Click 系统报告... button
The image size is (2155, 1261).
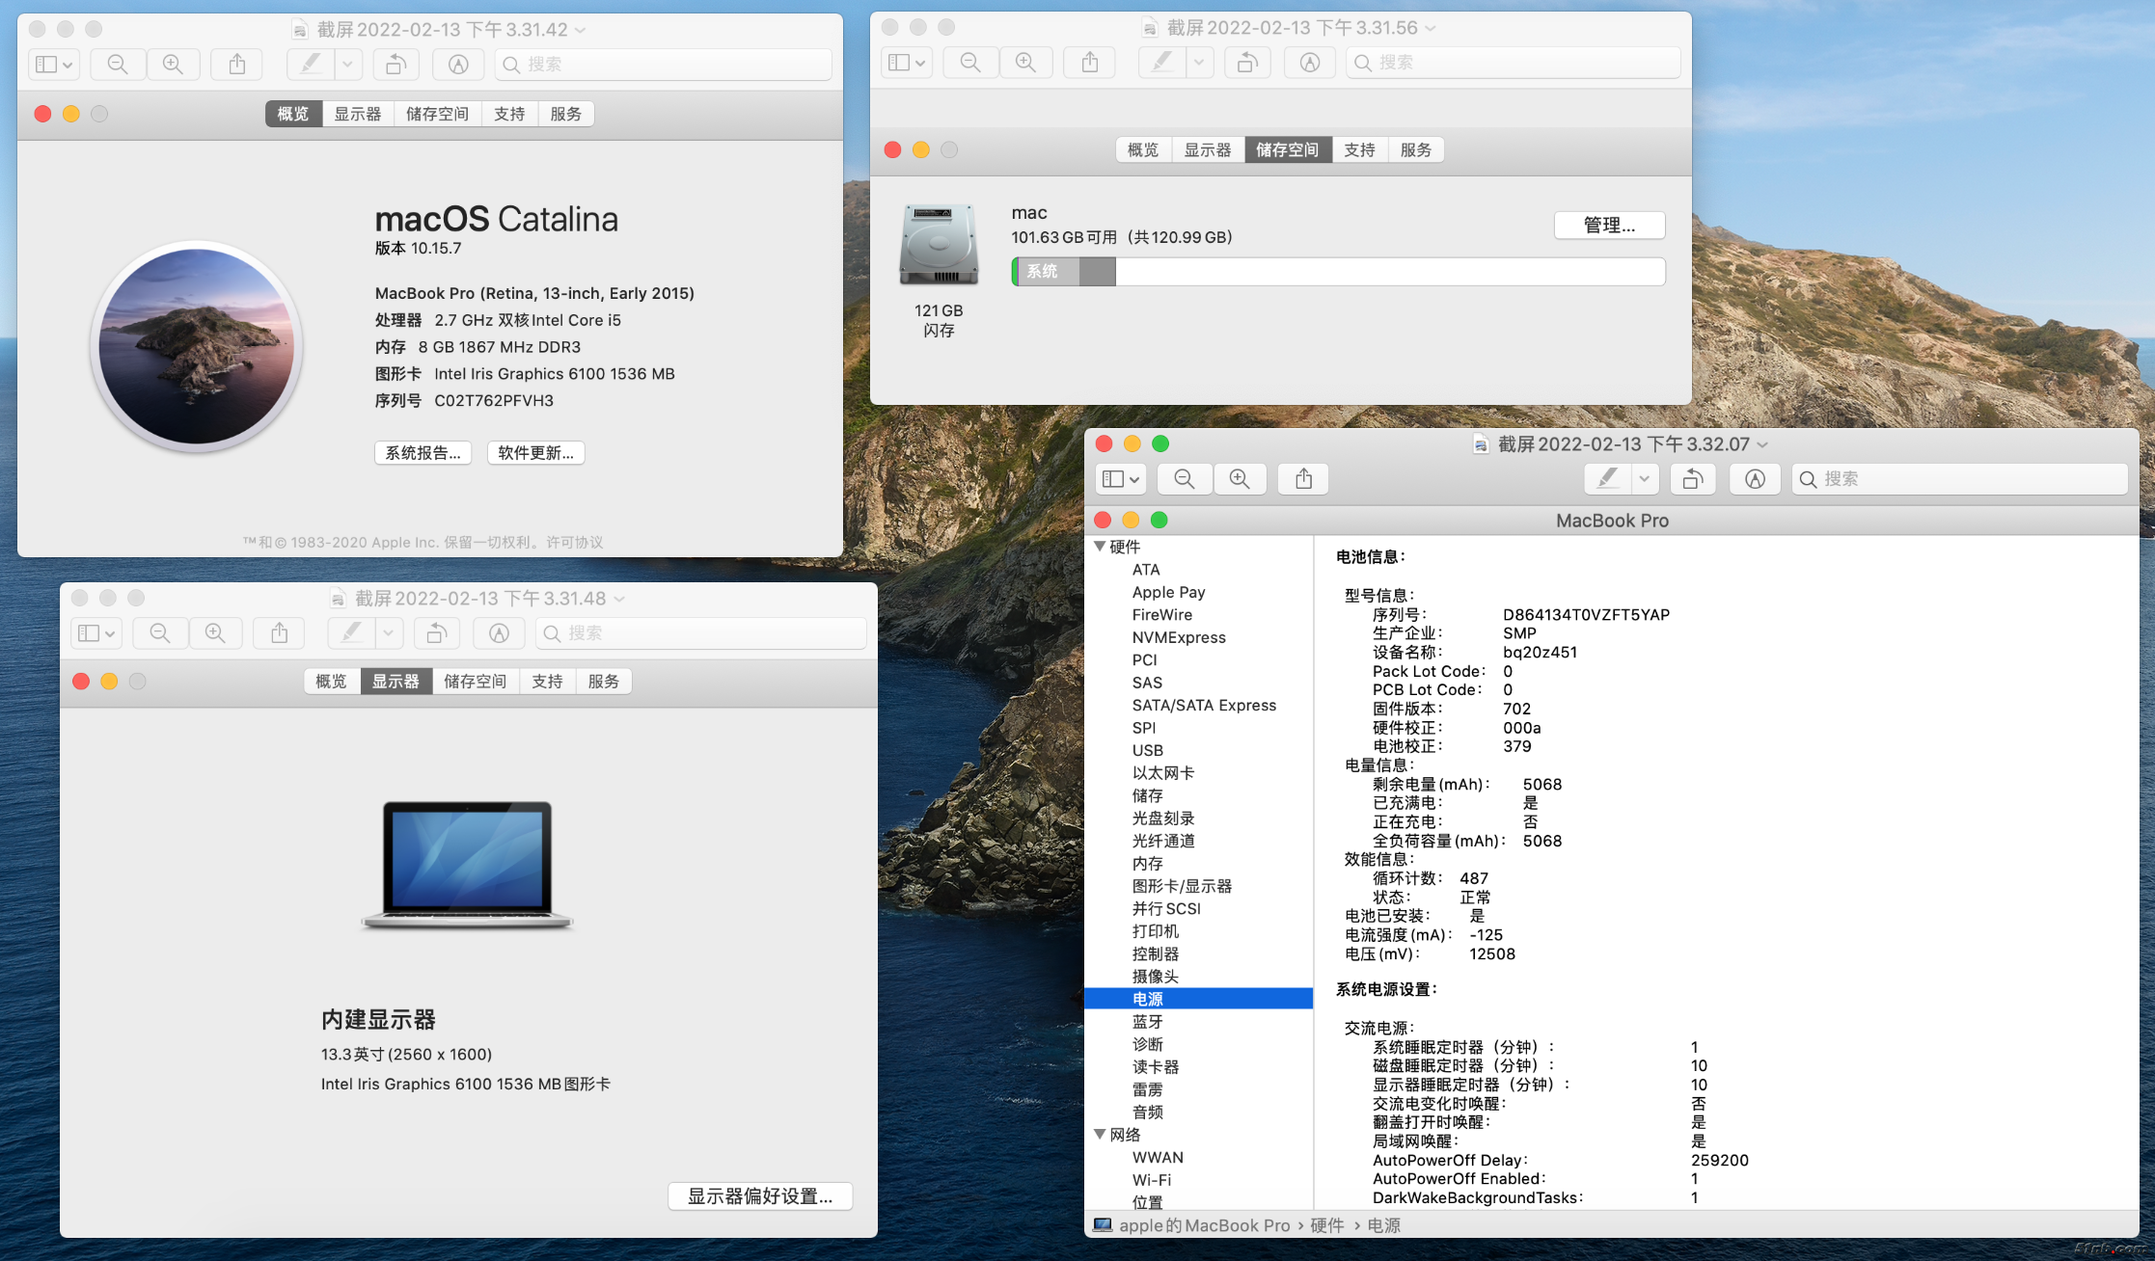click(423, 453)
